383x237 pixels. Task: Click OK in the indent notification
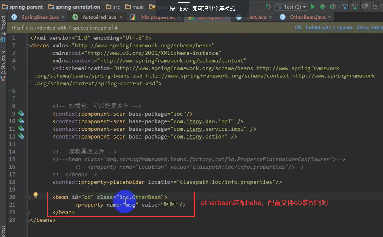pyautogui.click(x=299, y=28)
